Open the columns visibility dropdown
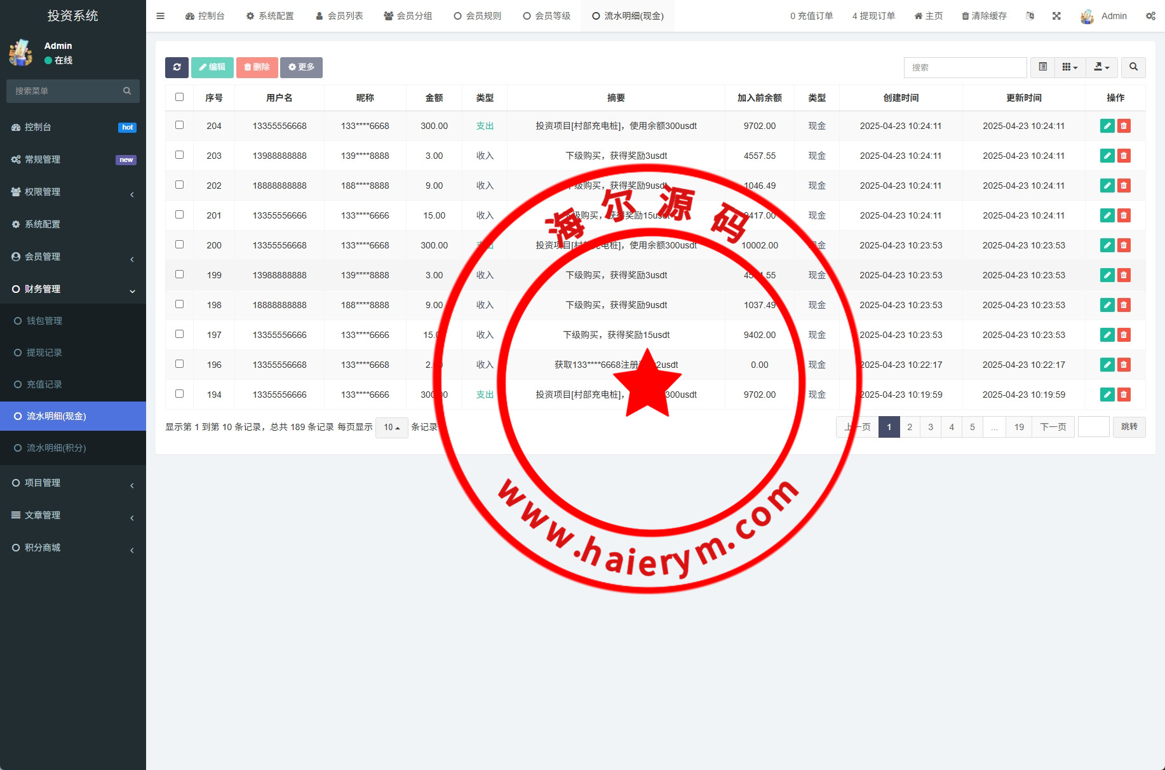This screenshot has height=770, width=1165. [1070, 67]
